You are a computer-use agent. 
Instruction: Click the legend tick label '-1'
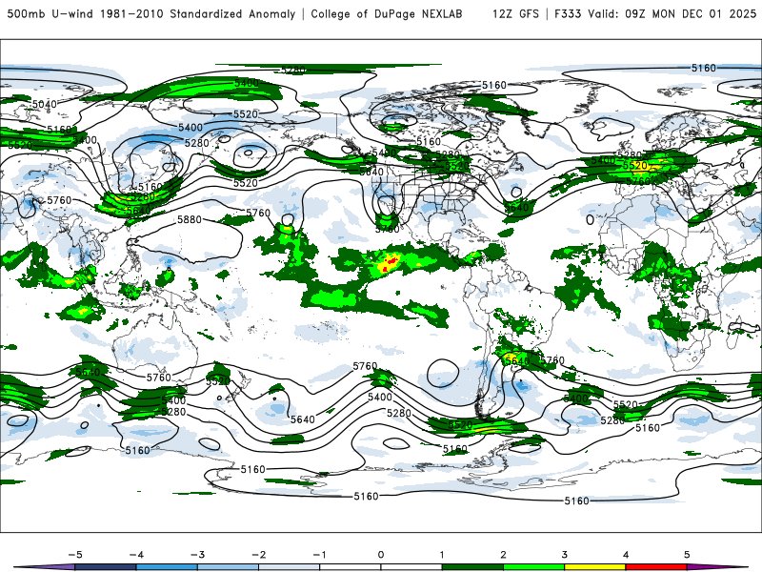(x=319, y=555)
